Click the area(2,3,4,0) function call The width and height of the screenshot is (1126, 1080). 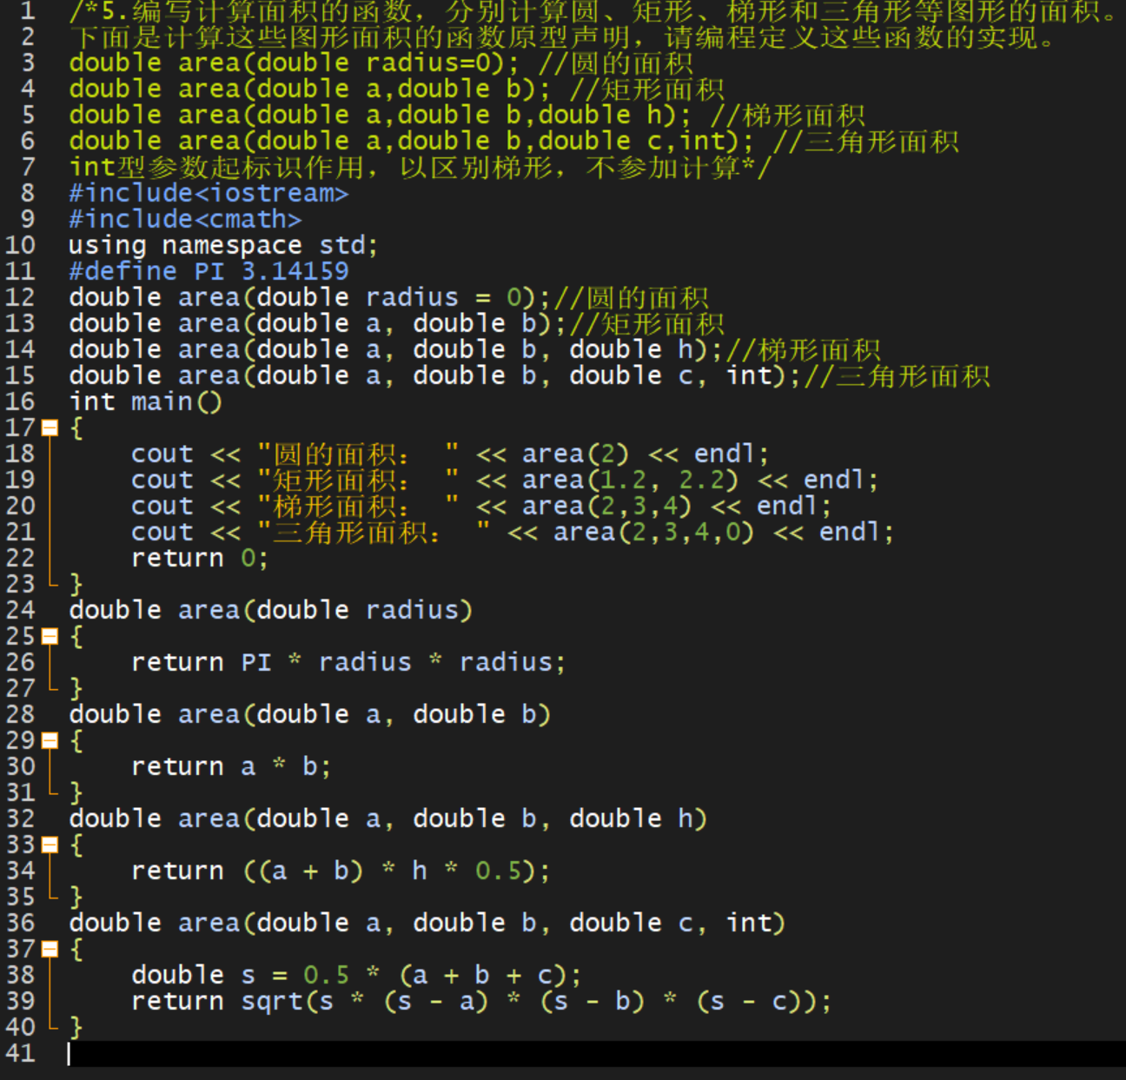pos(653,532)
